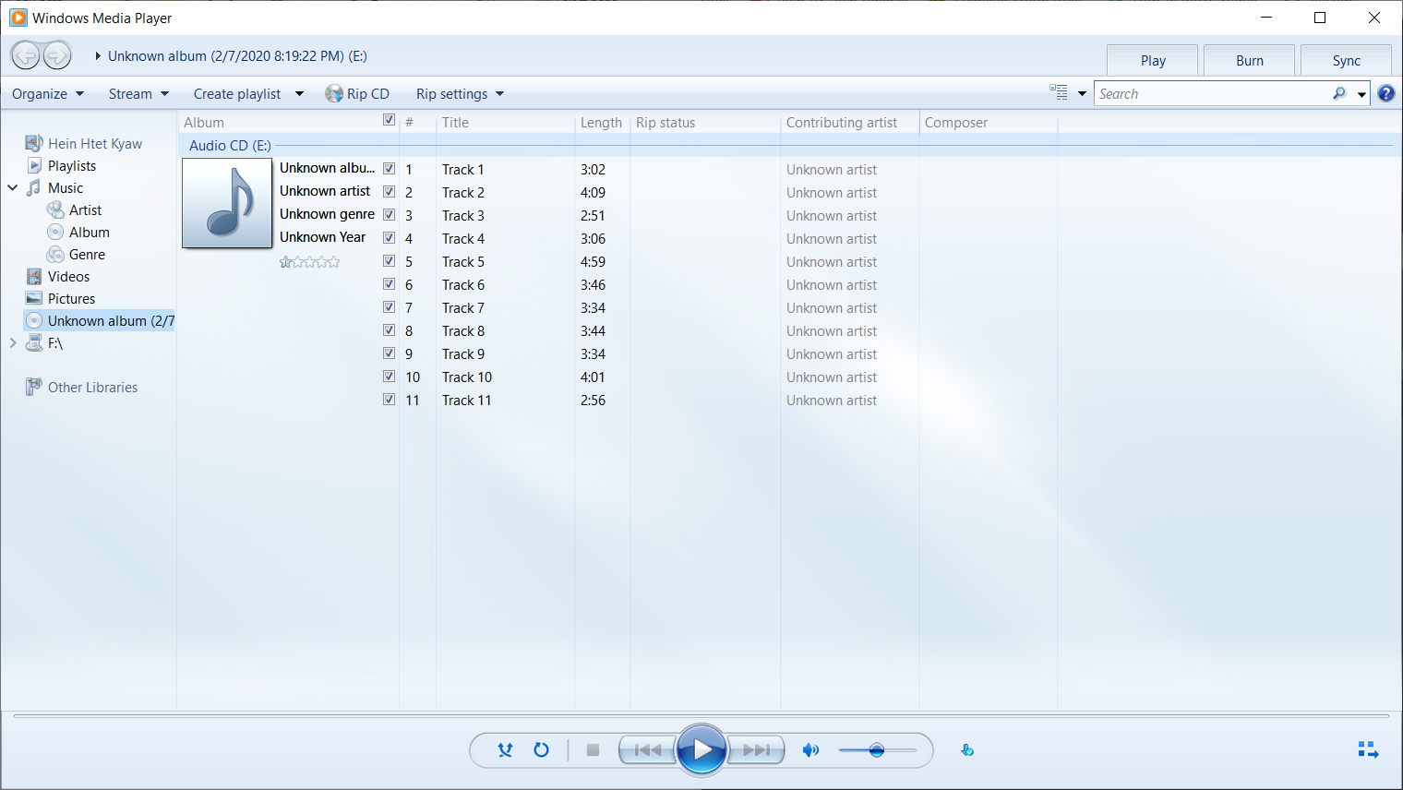Select Track 4 title in list
This screenshot has width=1403, height=790.
tap(463, 239)
